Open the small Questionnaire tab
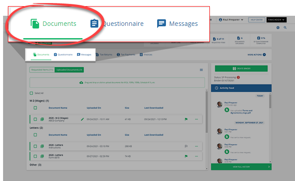The width and height of the screenshot is (295, 181). pos(63,55)
